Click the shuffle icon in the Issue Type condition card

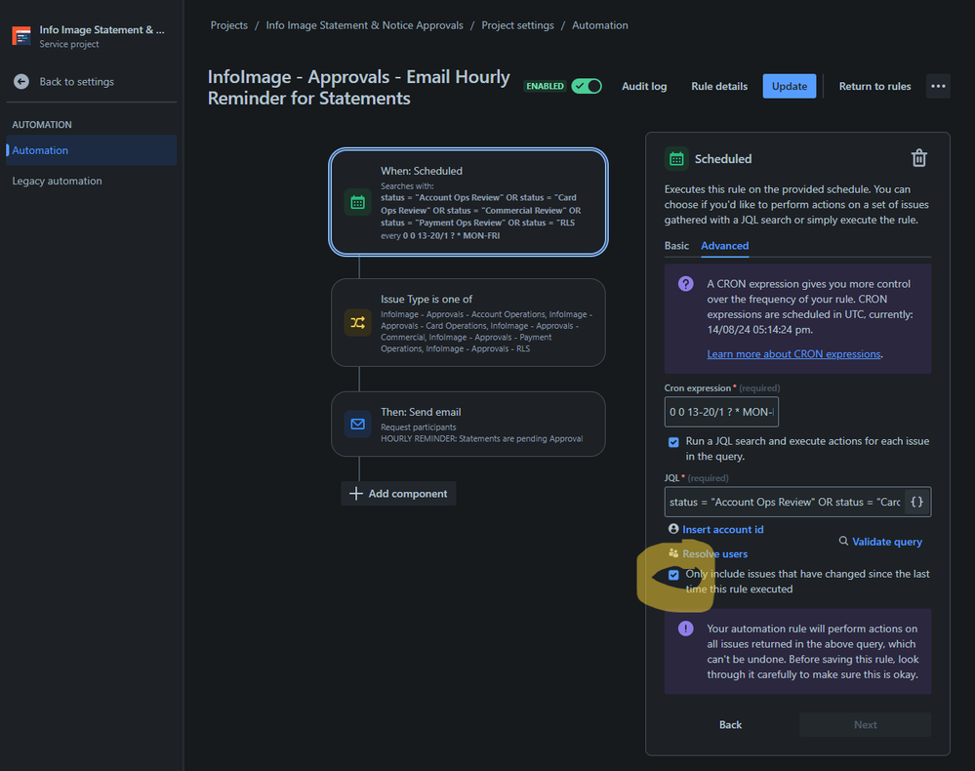click(x=357, y=322)
